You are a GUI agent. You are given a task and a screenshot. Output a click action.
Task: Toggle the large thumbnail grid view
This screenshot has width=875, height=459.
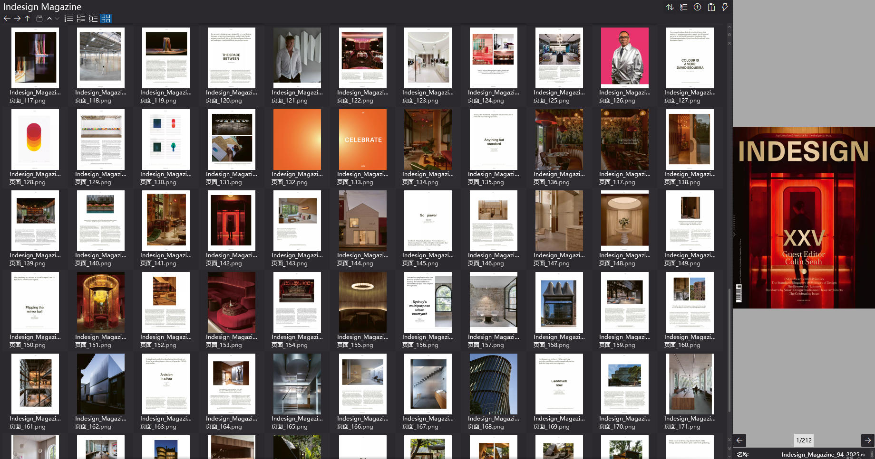[x=106, y=19]
